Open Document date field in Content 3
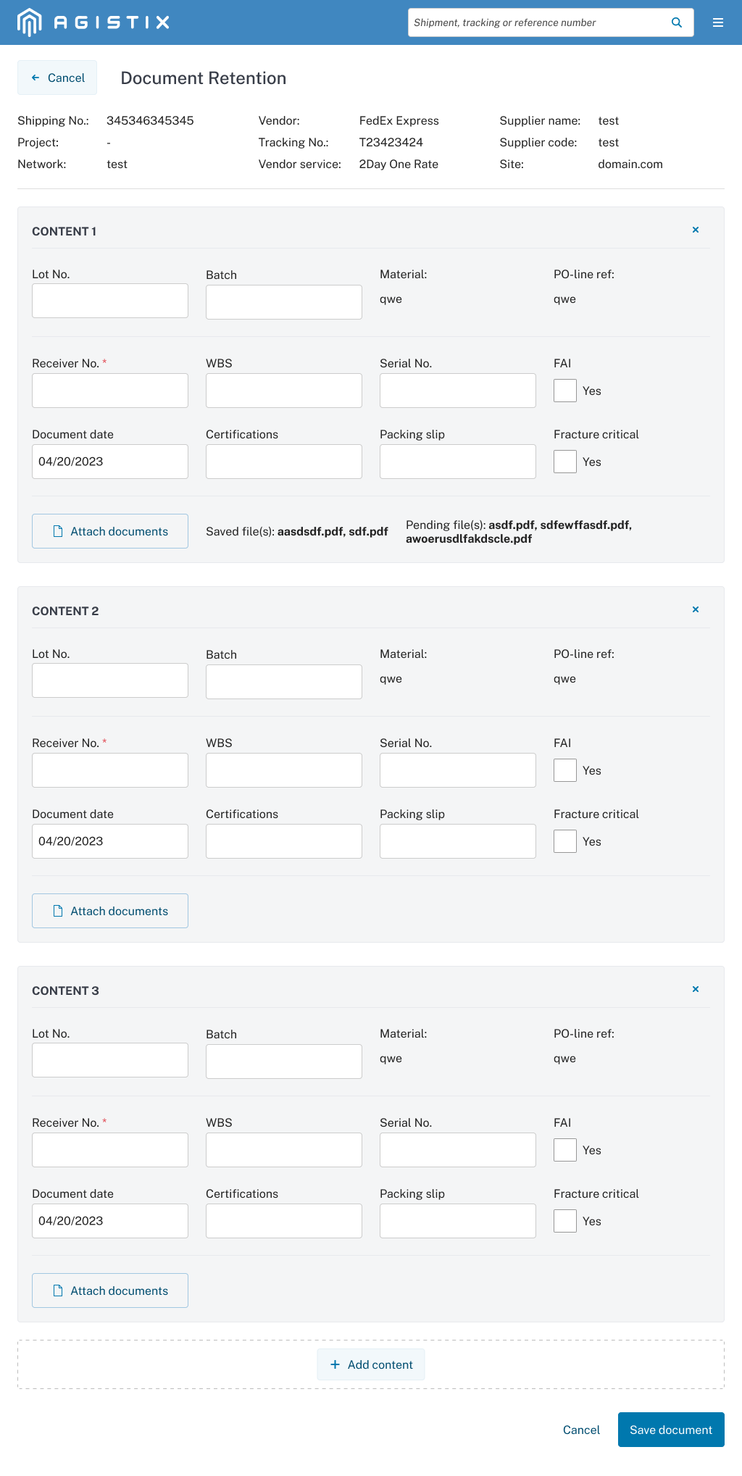 pyautogui.click(x=110, y=1221)
